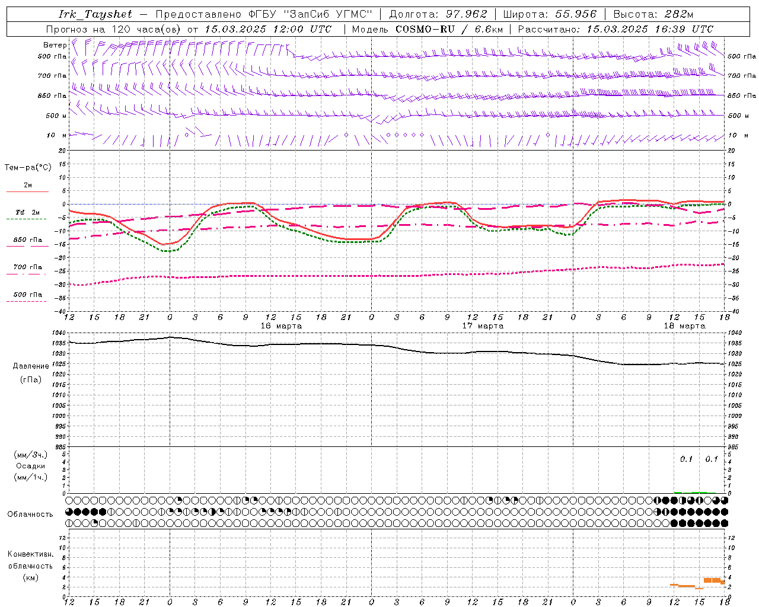Click "500 гПа" entry in the temperature legend
This screenshot has width=759, height=607.
pyautogui.click(x=27, y=295)
